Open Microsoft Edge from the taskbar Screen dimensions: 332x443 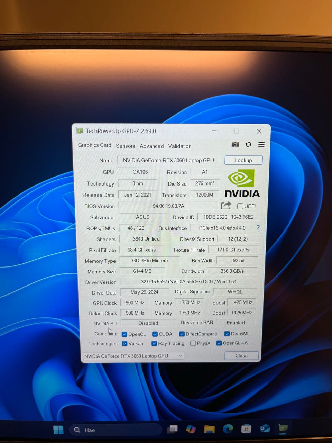228,429
